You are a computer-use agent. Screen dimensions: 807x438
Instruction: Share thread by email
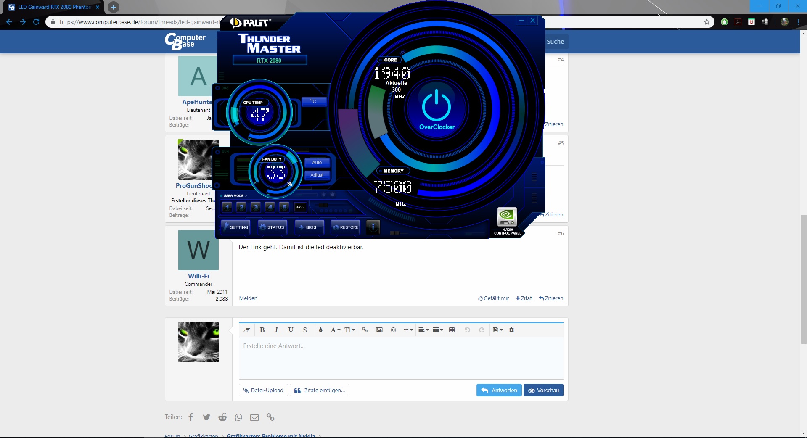[x=254, y=417]
